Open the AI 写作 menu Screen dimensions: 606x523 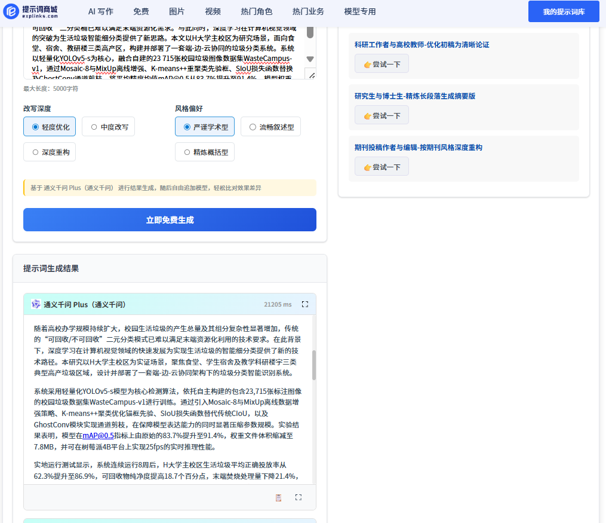coord(100,11)
